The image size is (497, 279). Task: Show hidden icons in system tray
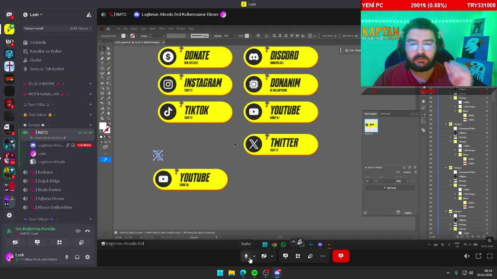click(x=448, y=273)
